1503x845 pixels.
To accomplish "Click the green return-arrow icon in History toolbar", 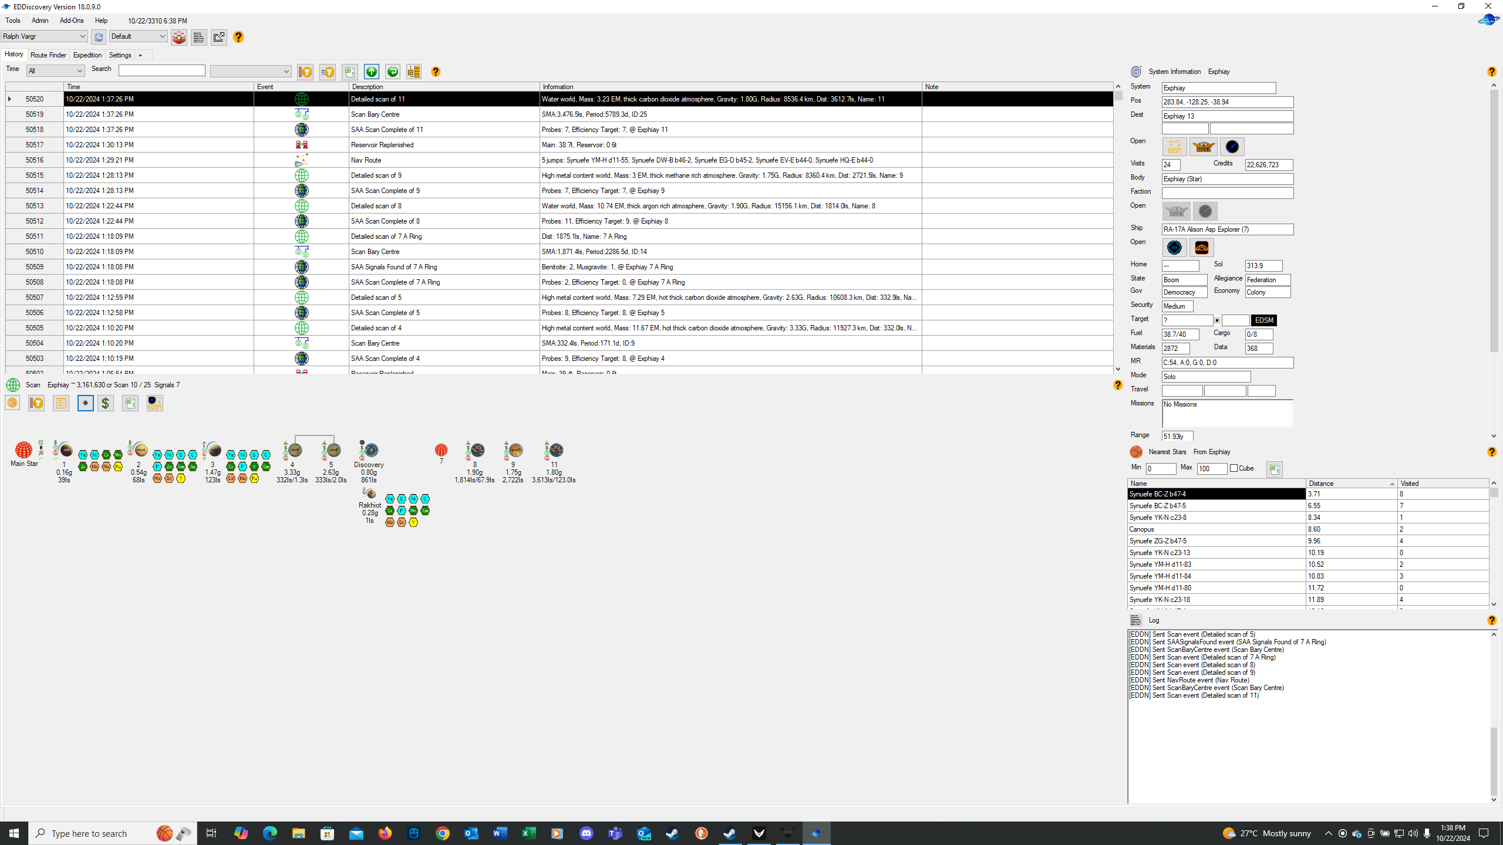I will tap(393, 72).
